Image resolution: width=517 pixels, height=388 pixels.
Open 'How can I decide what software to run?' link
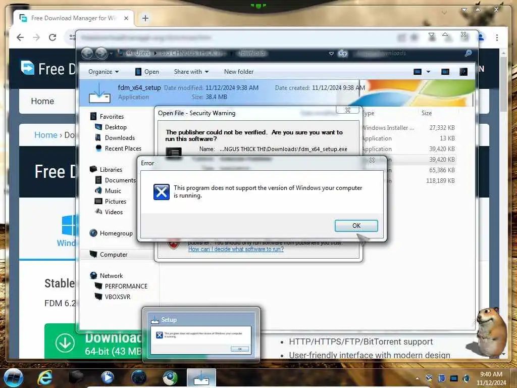(x=236, y=249)
